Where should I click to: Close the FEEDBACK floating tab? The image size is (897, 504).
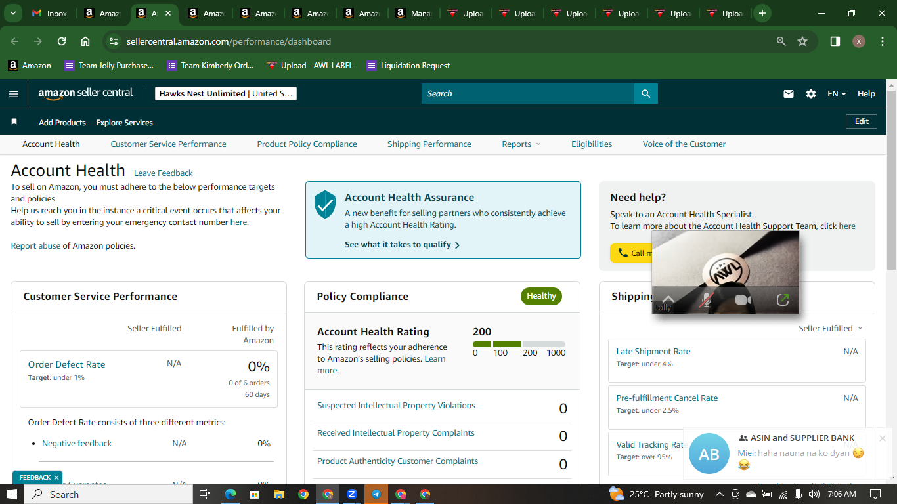[x=56, y=478]
